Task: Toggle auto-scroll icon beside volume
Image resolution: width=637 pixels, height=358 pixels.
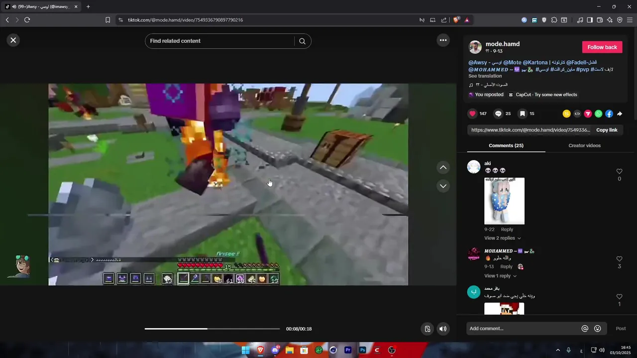Action: (x=427, y=329)
